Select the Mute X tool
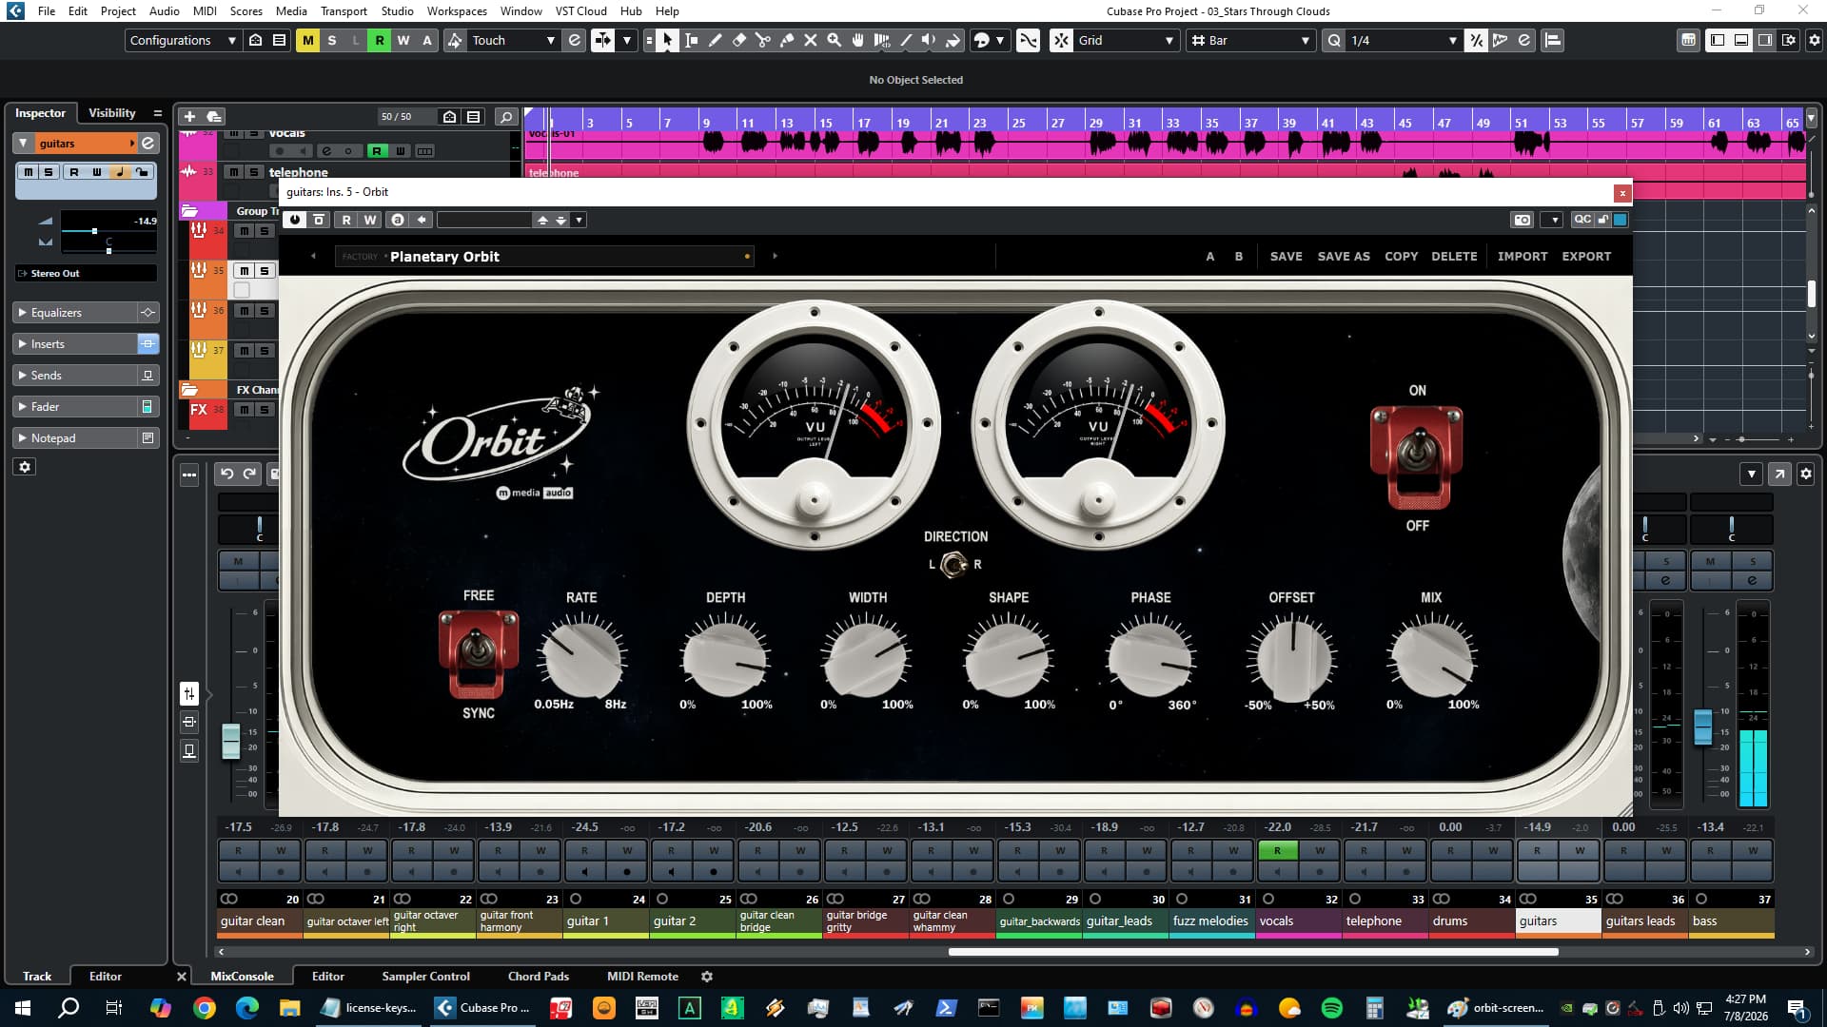Viewport: 1827px width, 1027px height. pos(811,40)
